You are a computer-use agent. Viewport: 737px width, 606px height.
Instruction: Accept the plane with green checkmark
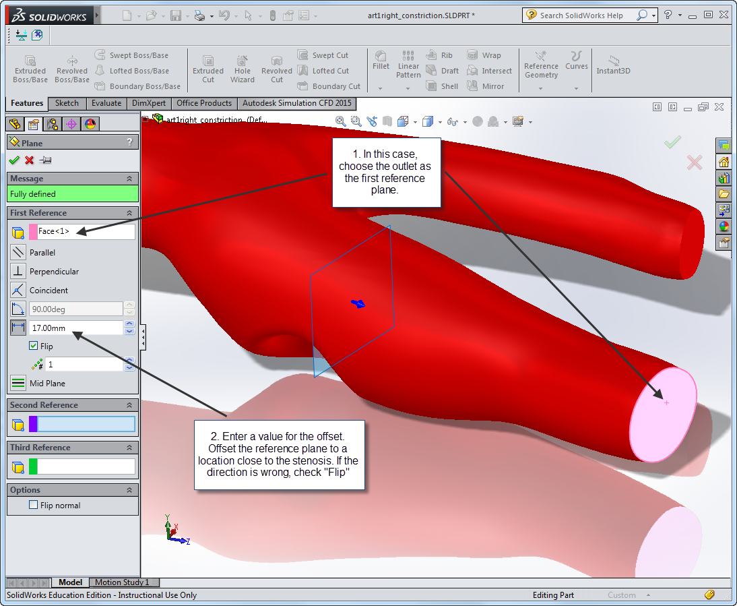(x=15, y=160)
